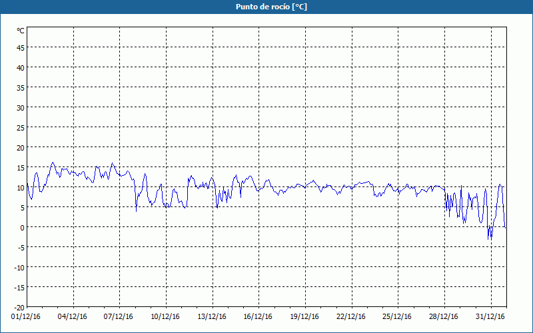Click the 10/12/16 date label

[x=165, y=317]
